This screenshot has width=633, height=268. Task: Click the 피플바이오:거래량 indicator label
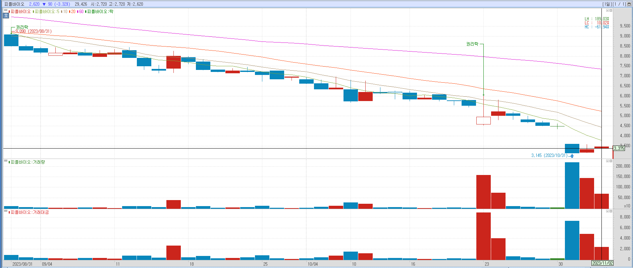pyautogui.click(x=28, y=162)
